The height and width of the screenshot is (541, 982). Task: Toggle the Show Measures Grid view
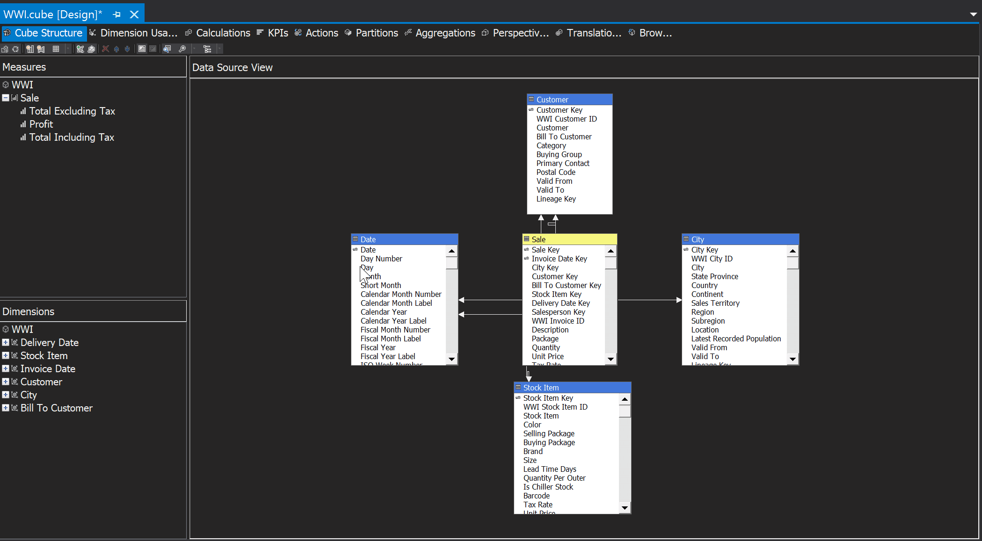pyautogui.click(x=56, y=49)
